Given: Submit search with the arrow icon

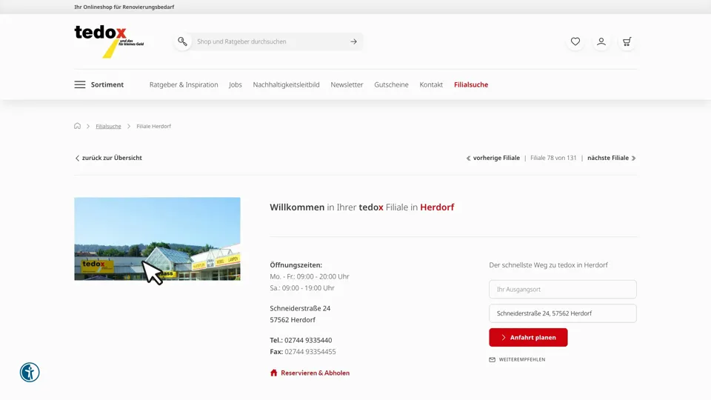Looking at the screenshot, I should point(354,41).
